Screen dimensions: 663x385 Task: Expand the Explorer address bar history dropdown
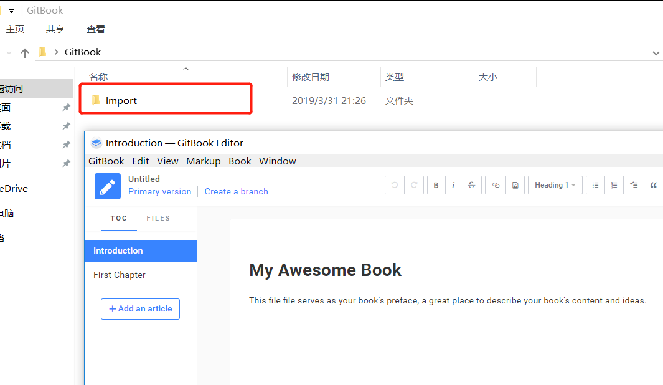656,54
